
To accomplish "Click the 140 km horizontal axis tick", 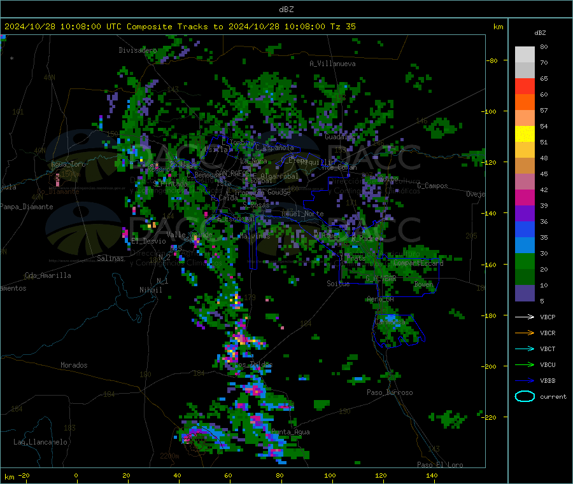I will click(x=432, y=475).
